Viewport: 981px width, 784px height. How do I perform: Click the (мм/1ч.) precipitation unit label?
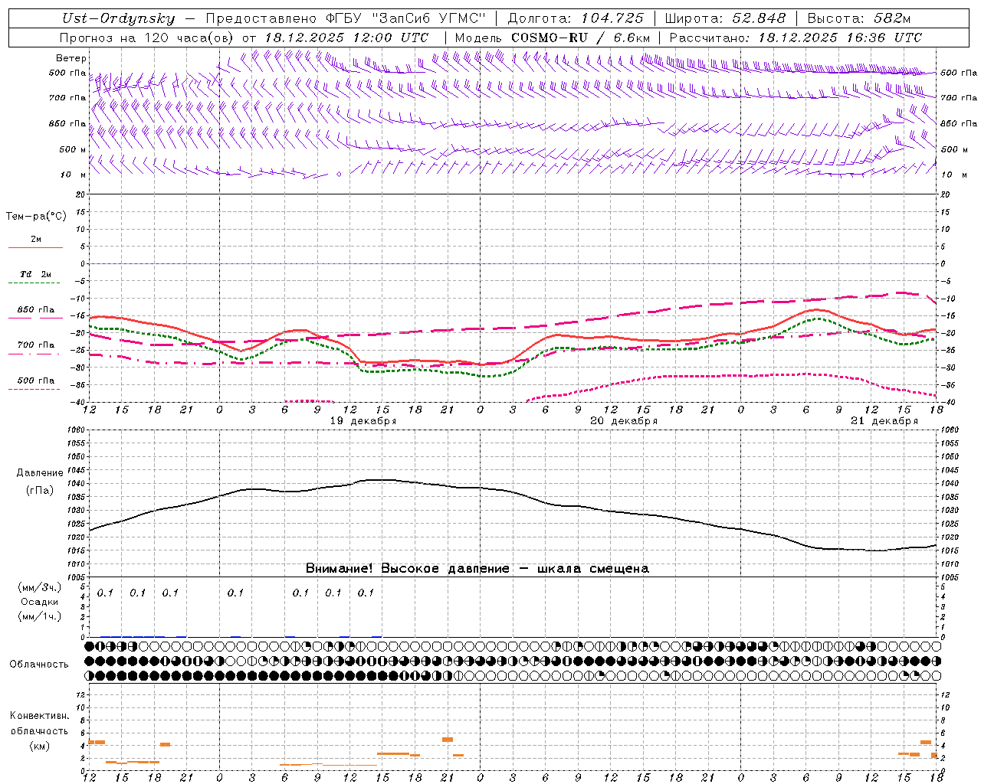40,616
